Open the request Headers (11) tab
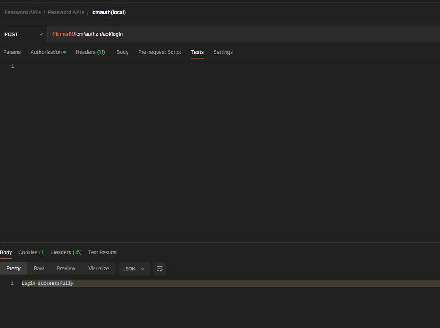Image resolution: width=440 pixels, height=328 pixels. (x=90, y=52)
